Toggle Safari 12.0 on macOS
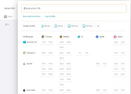 click(105, 64)
